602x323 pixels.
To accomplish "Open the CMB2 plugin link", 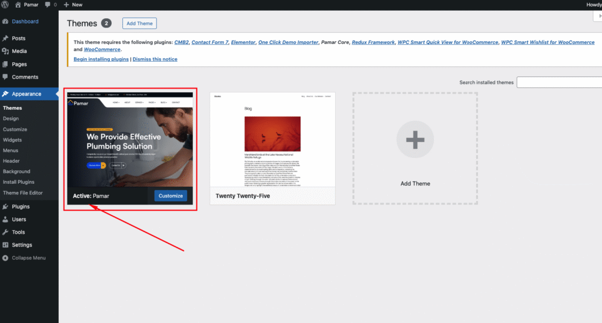I will (182, 42).
